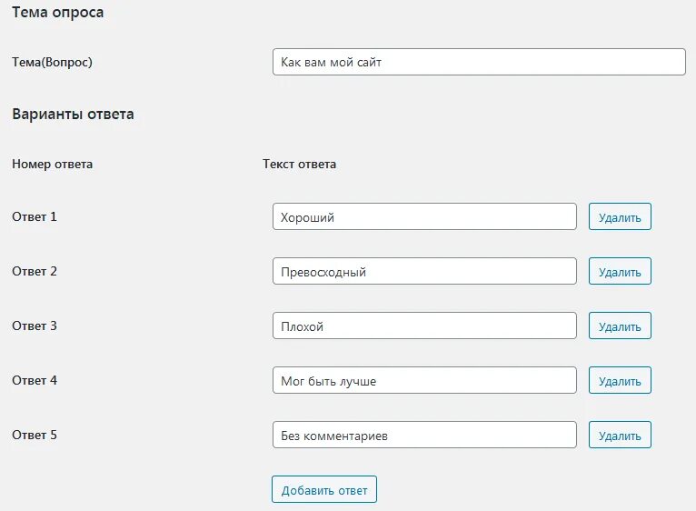This screenshot has width=696, height=511.
Task: Click the Тема(Вопрос) label
Action: click(x=53, y=62)
